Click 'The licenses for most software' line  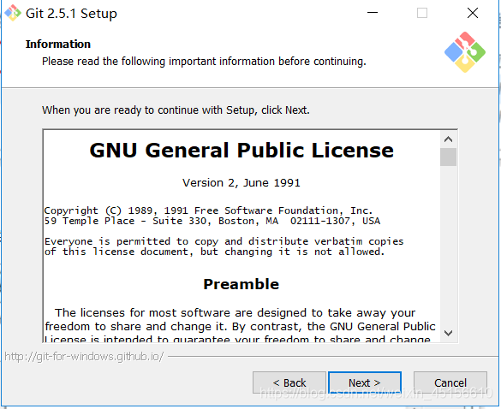(235, 312)
